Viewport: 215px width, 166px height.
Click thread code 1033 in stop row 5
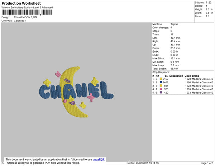(x=188, y=93)
